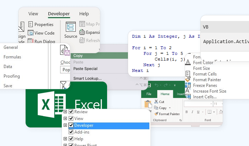249x146 pixels.
Task: Toggle the Developer checkbox
Action: click(71, 125)
